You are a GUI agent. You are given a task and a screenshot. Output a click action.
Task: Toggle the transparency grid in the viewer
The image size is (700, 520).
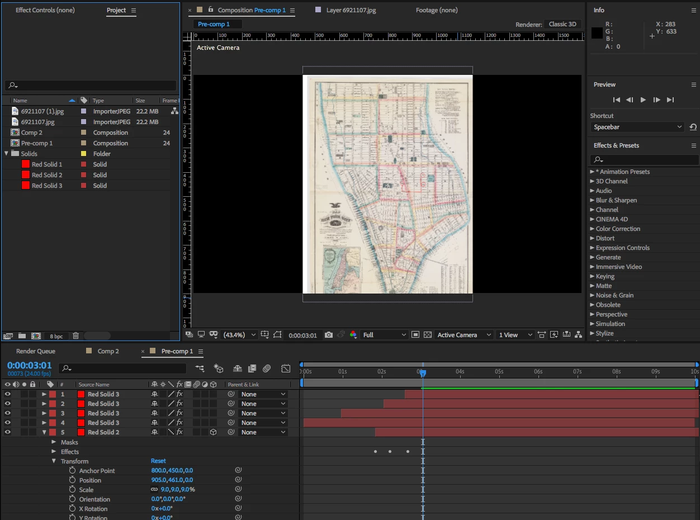pos(428,335)
